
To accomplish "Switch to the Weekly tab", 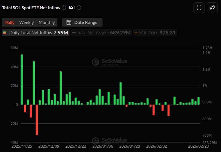I will [26, 22].
